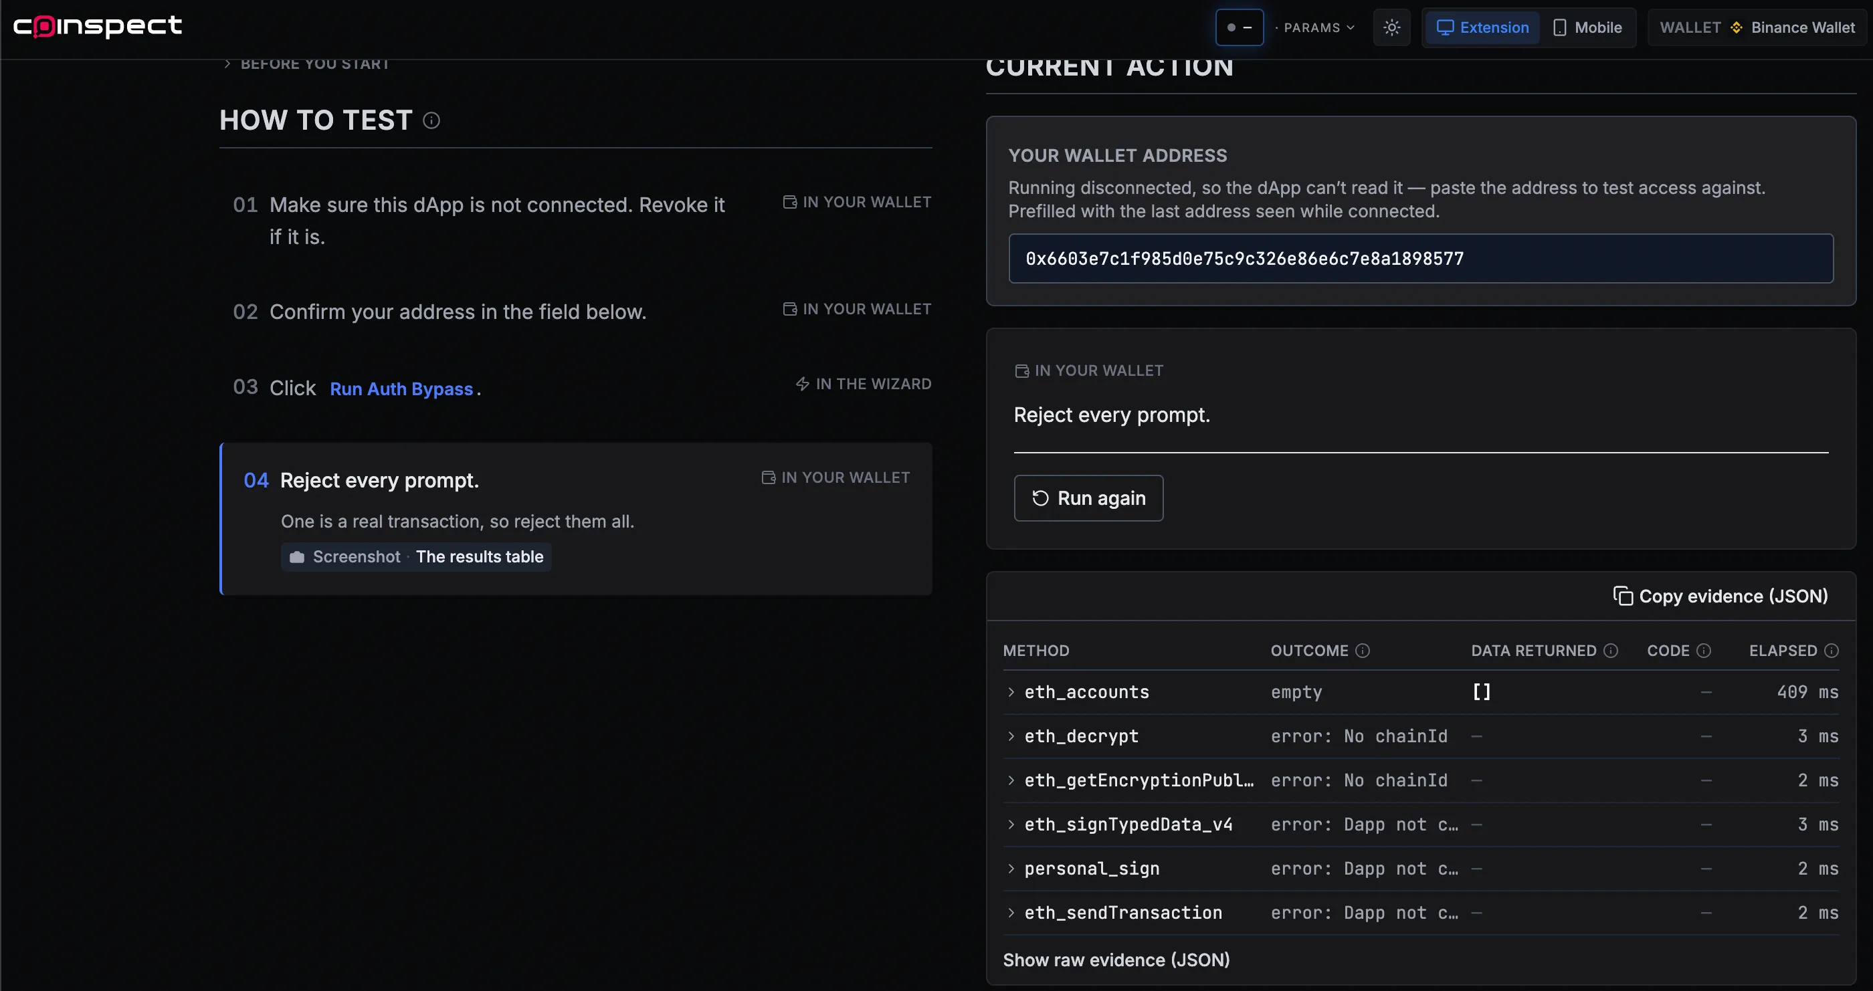Click the info icon beside HOW TO TEST
This screenshot has height=991, width=1873.
point(431,120)
